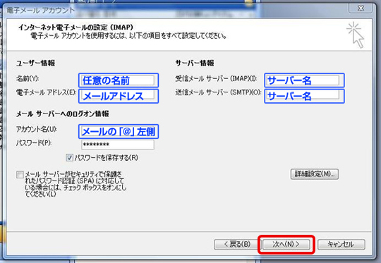Click the アカウント名(U) input field
The width and height of the screenshot is (381, 263).
[x=119, y=132]
